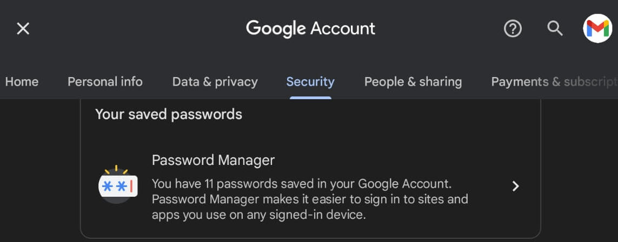Click the sign in to sites text line

pyautogui.click(x=310, y=199)
